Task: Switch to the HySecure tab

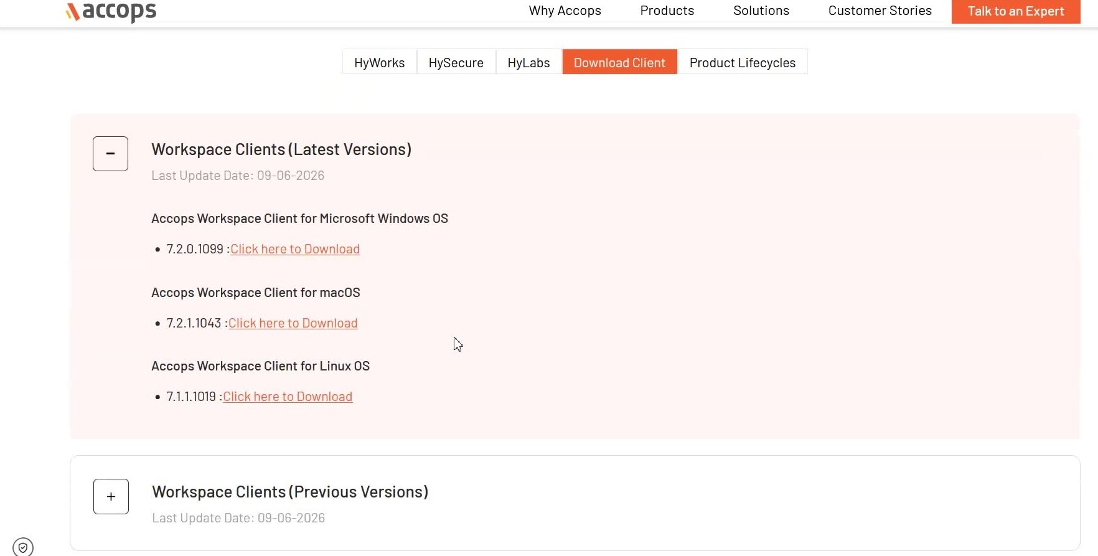Action: 456,62
